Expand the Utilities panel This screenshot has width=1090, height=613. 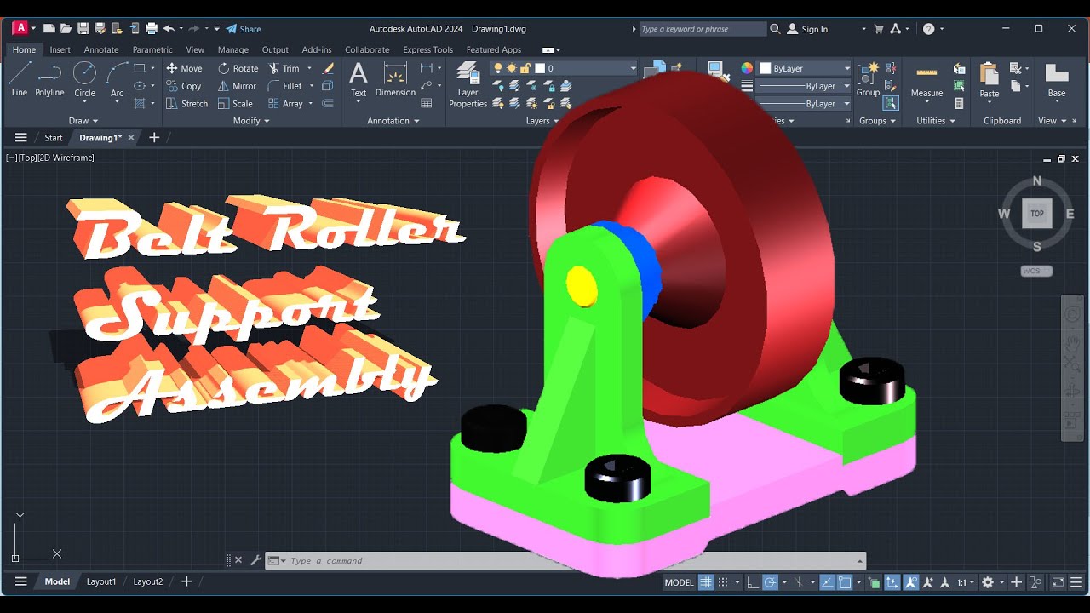tap(935, 121)
